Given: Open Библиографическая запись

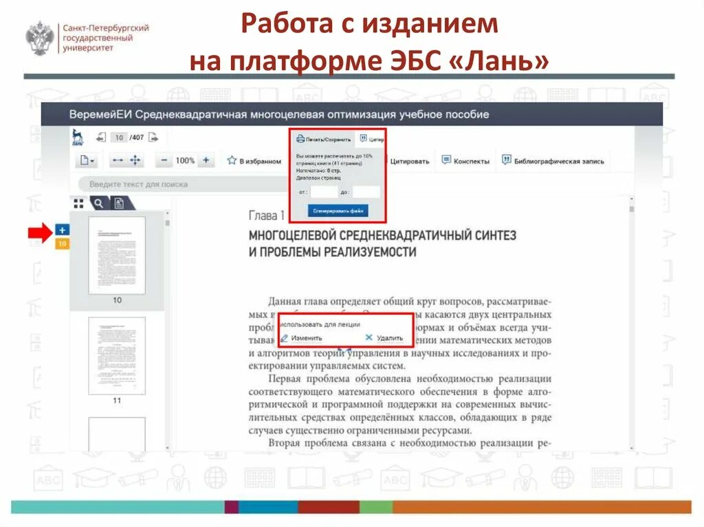Looking at the screenshot, I should (553, 161).
